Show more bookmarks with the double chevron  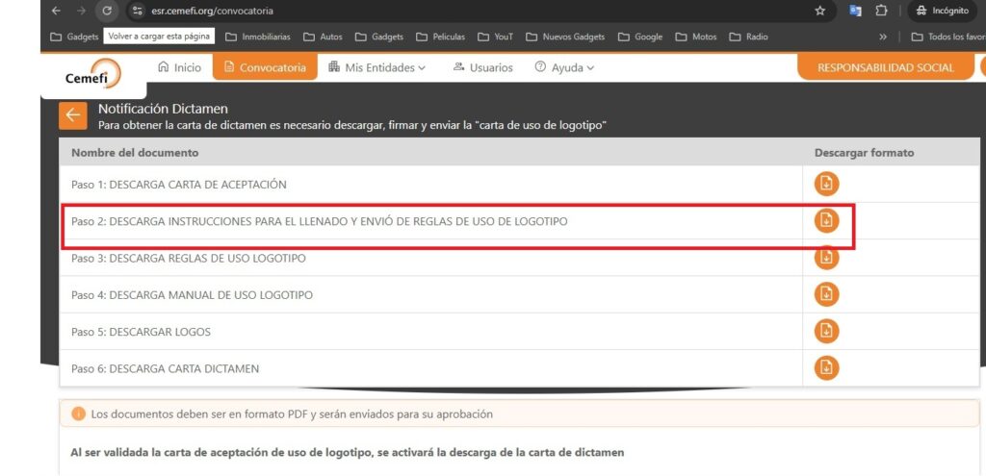(883, 38)
